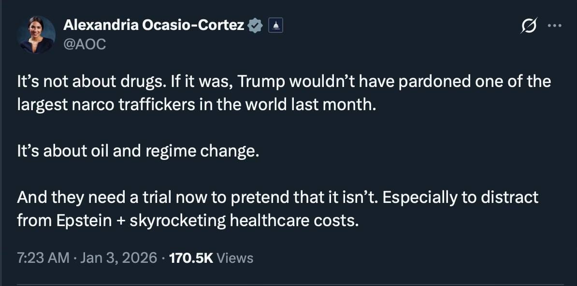The width and height of the screenshot is (577, 286).
Task: Open the AOC profile avatar photo
Action: (x=36, y=35)
